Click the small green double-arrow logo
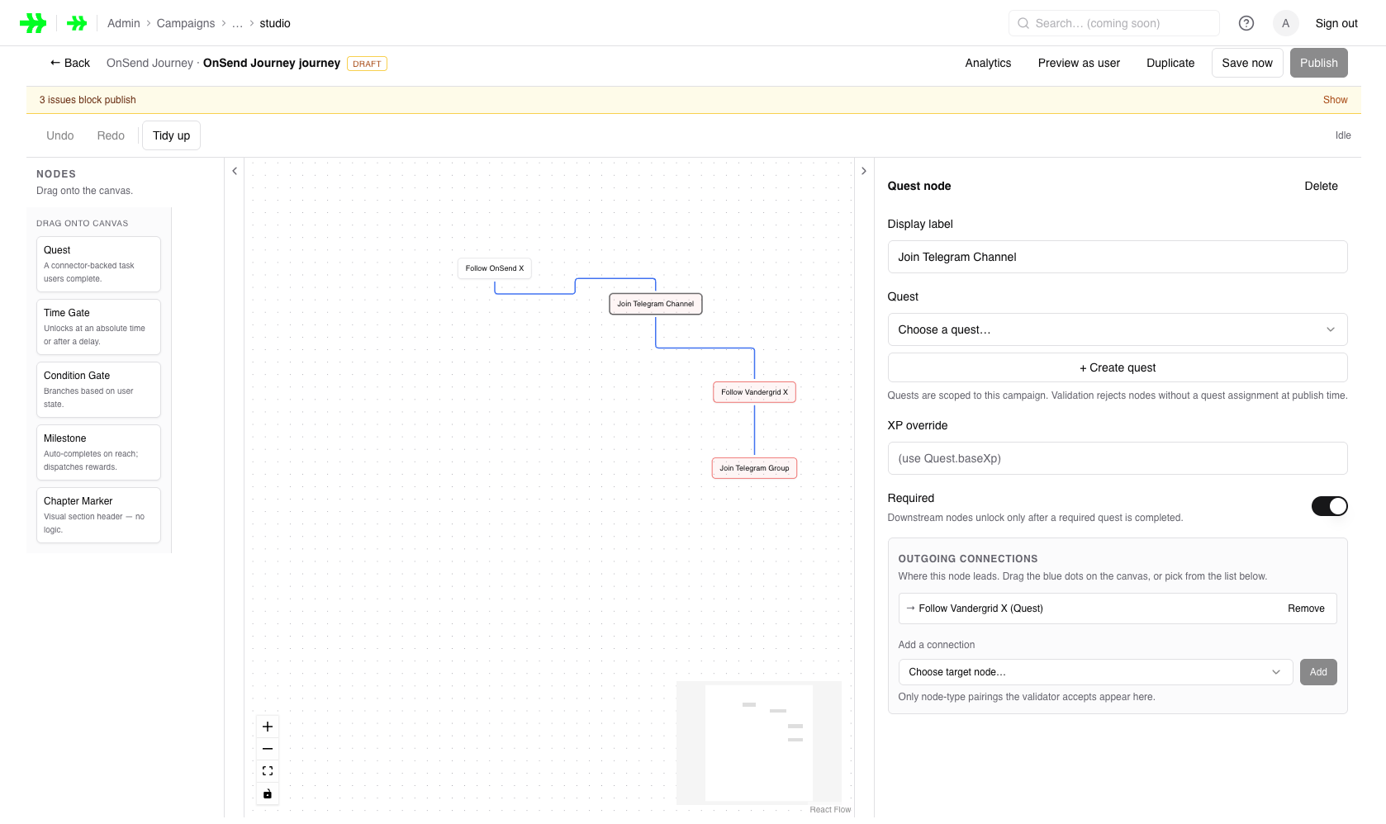This screenshot has height=824, width=1386. tap(77, 23)
